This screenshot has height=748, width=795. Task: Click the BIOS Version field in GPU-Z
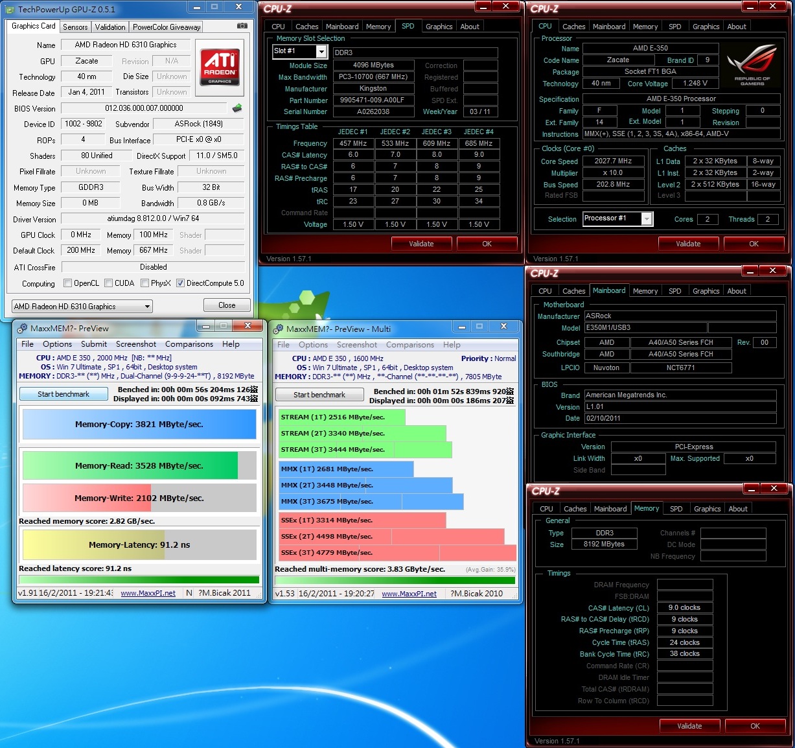tap(144, 108)
